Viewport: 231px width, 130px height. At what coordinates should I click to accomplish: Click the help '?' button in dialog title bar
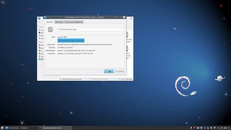(x=115, y=17)
